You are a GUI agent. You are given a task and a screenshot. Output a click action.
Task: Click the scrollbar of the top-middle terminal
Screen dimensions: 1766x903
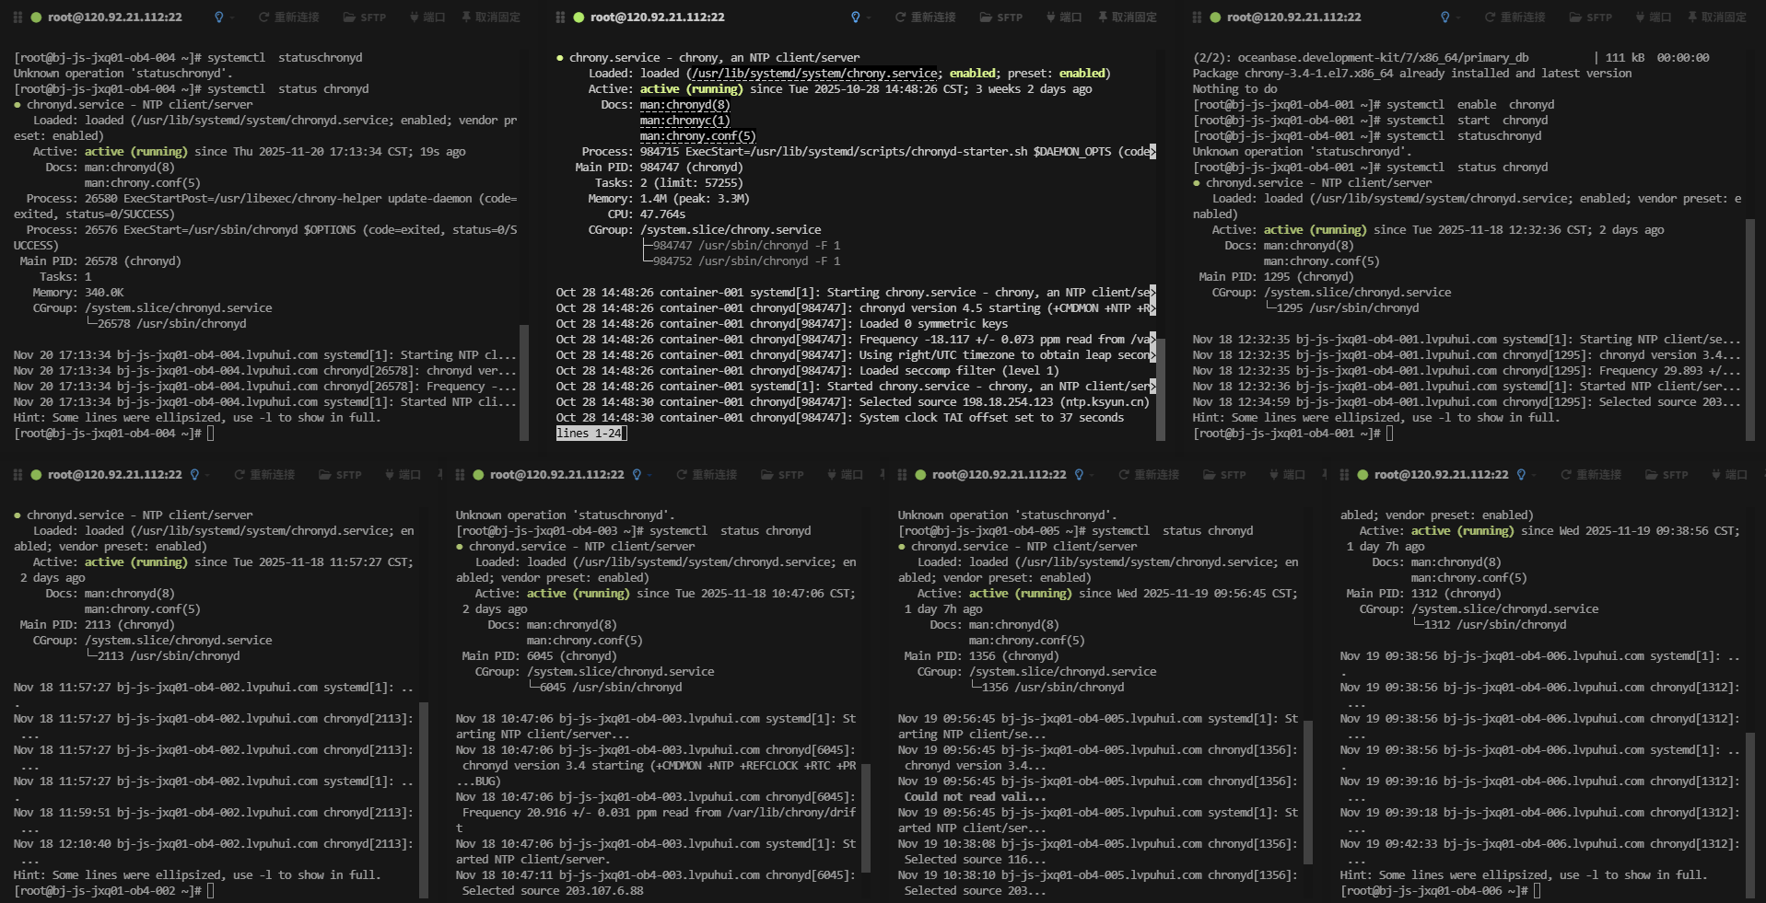point(1161,387)
